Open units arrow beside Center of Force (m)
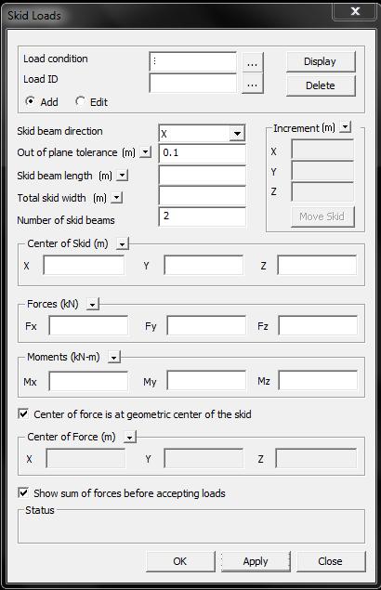Image resolution: width=381 pixels, height=590 pixels. point(130,438)
